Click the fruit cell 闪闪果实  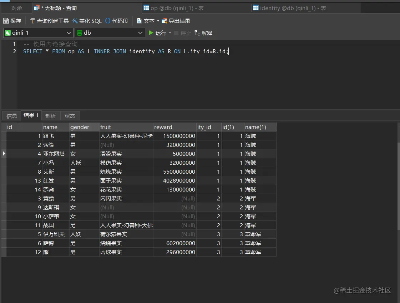(x=126, y=199)
